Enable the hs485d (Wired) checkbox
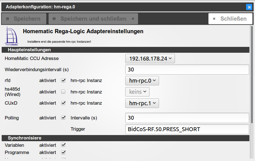 [63, 92]
